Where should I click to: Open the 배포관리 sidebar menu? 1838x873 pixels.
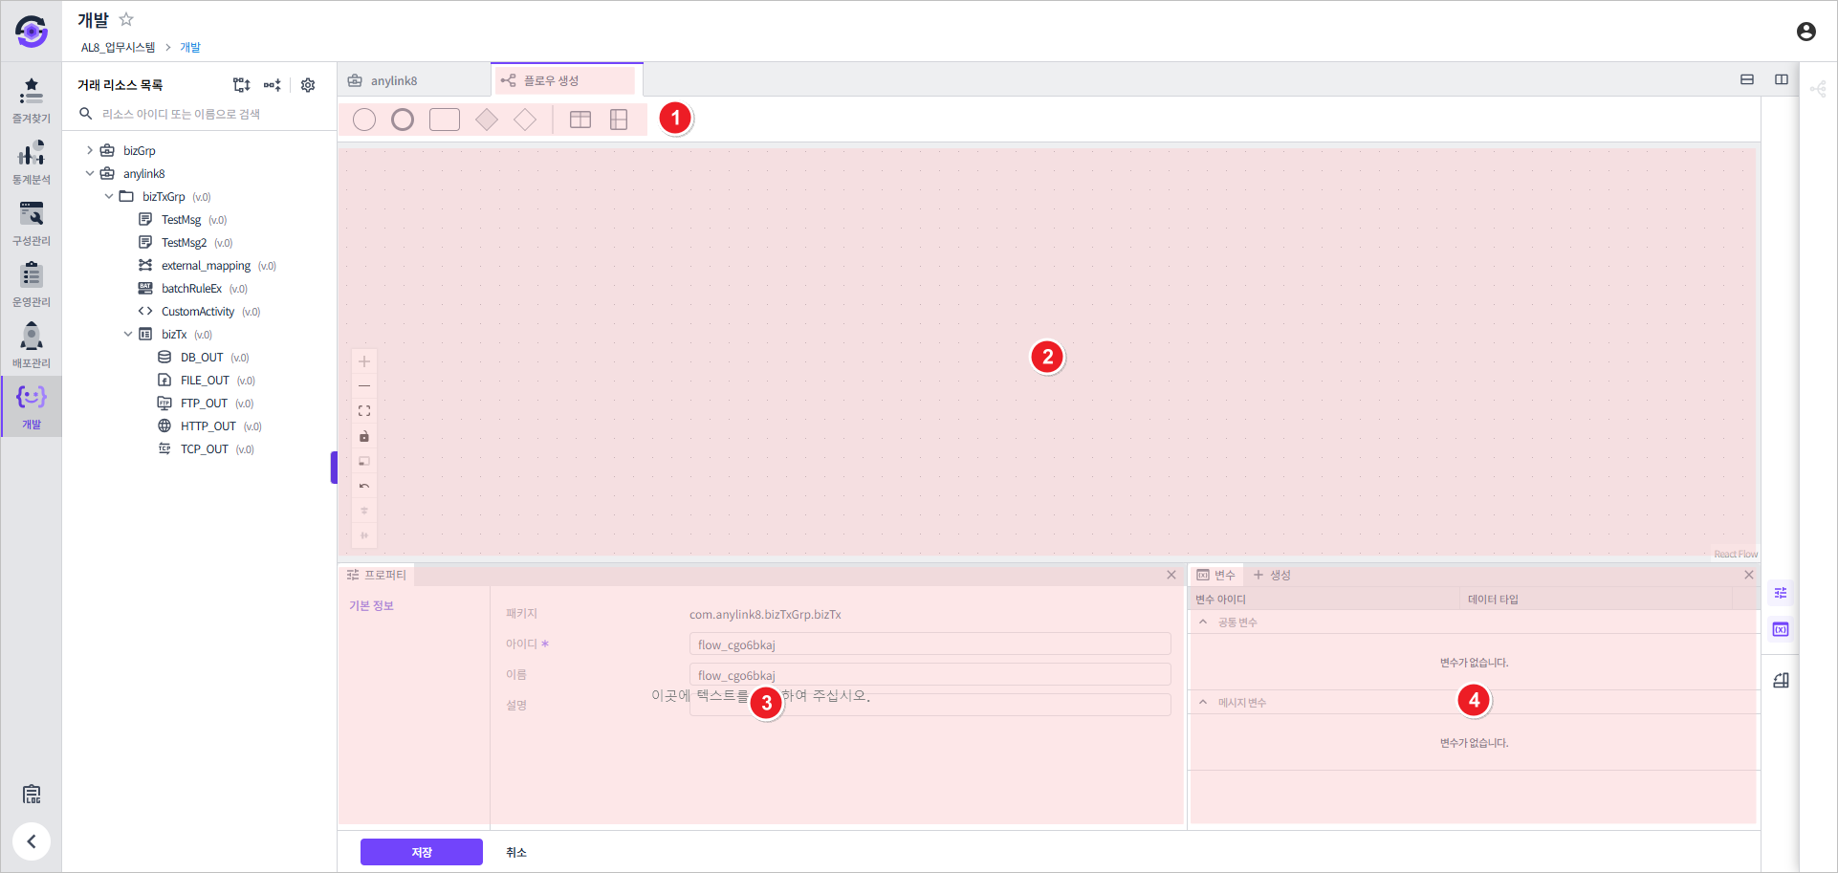click(x=32, y=345)
